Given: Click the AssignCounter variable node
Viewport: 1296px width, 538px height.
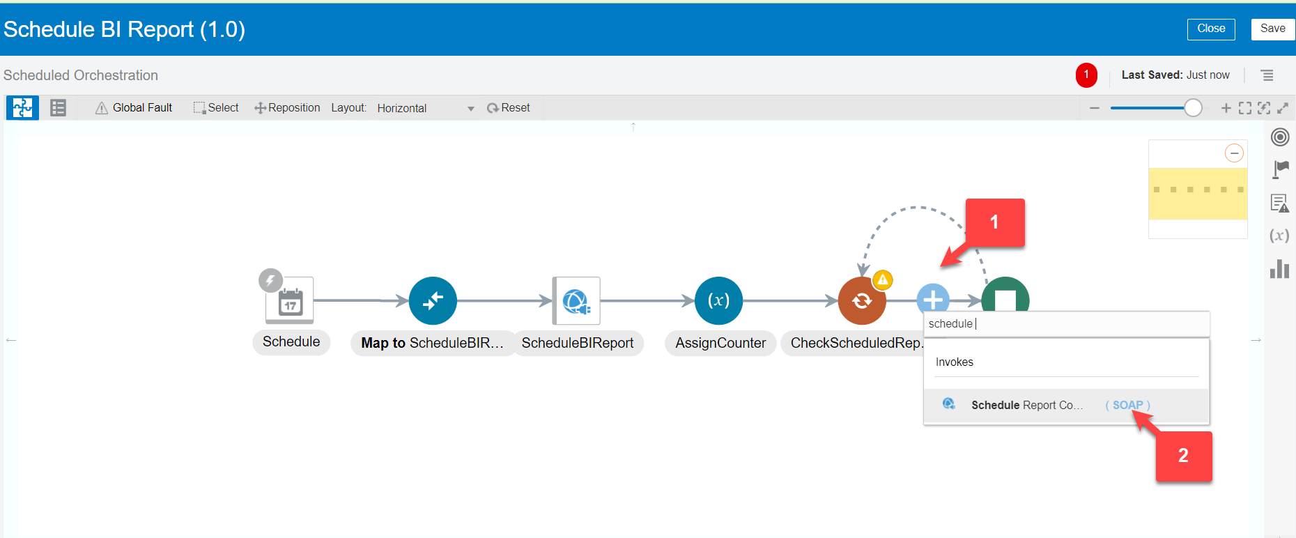Looking at the screenshot, I should click(718, 301).
